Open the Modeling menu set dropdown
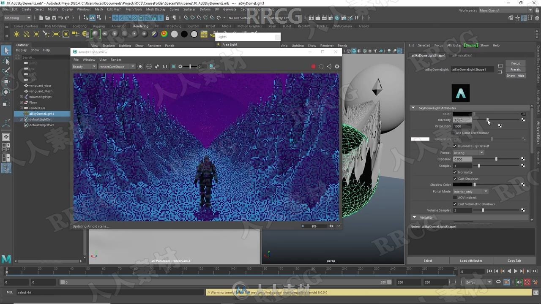541x304 pixels. click(17, 18)
